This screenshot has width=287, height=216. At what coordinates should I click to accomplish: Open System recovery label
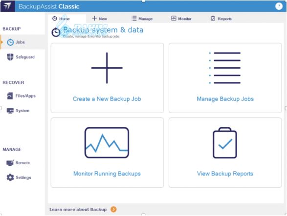tap(22, 111)
